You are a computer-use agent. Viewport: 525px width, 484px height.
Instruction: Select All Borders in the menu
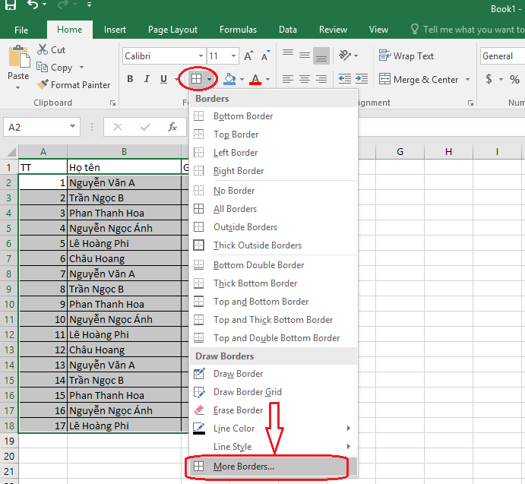coord(274,209)
